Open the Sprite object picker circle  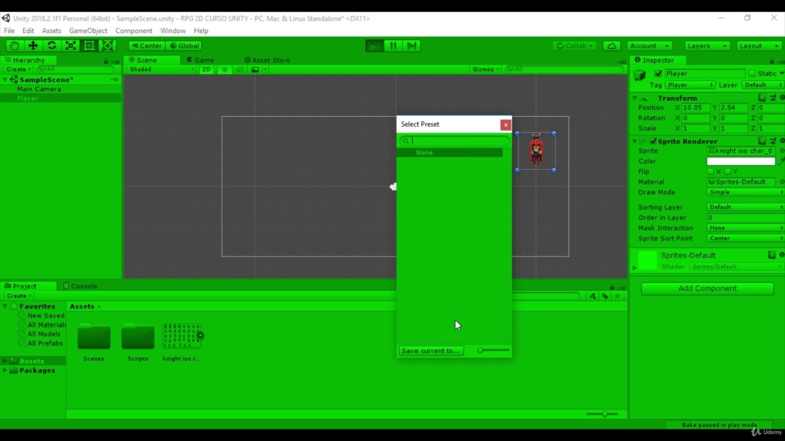coord(782,151)
